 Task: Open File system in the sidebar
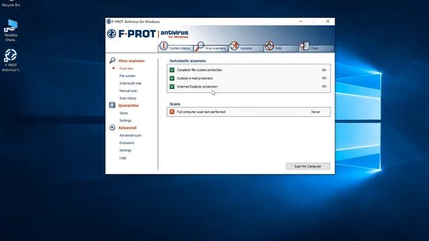tap(127, 76)
